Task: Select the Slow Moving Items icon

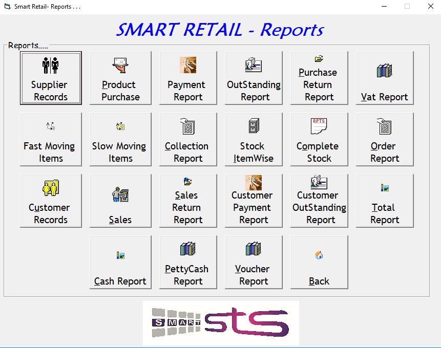Action: pos(120,126)
